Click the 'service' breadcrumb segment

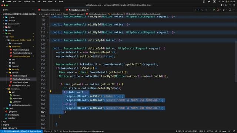[80, 14]
